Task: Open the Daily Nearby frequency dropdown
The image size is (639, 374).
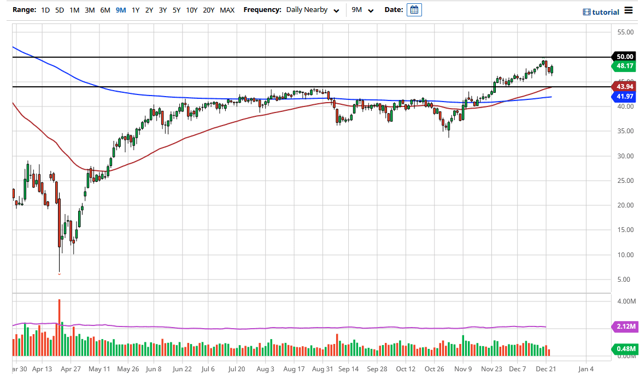Action: pyautogui.click(x=307, y=9)
